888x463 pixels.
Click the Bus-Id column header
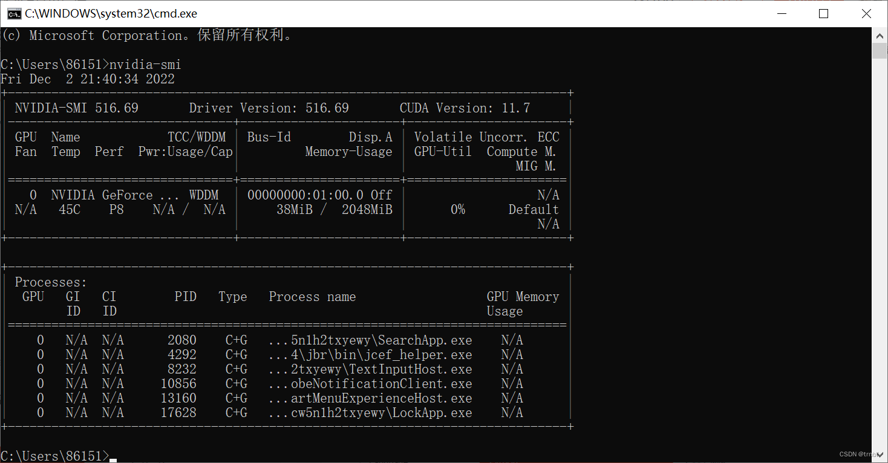pyautogui.click(x=269, y=137)
